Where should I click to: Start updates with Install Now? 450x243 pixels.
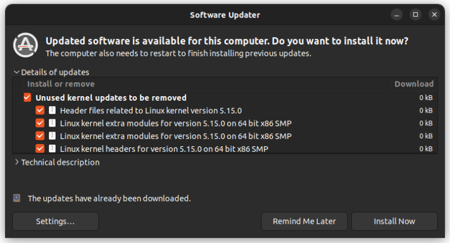tap(394, 221)
